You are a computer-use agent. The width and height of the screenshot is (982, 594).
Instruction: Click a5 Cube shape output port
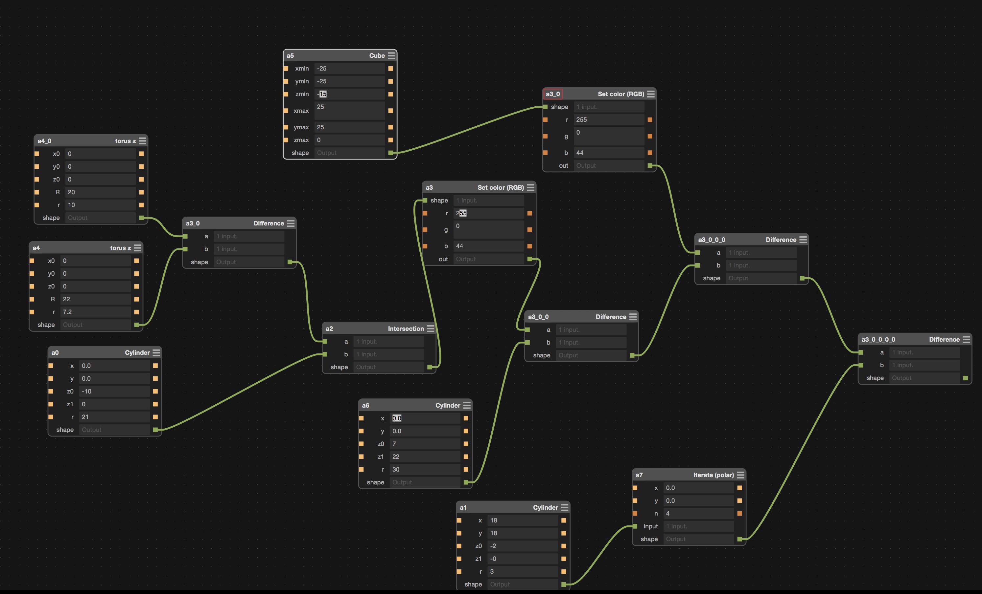[x=390, y=153]
